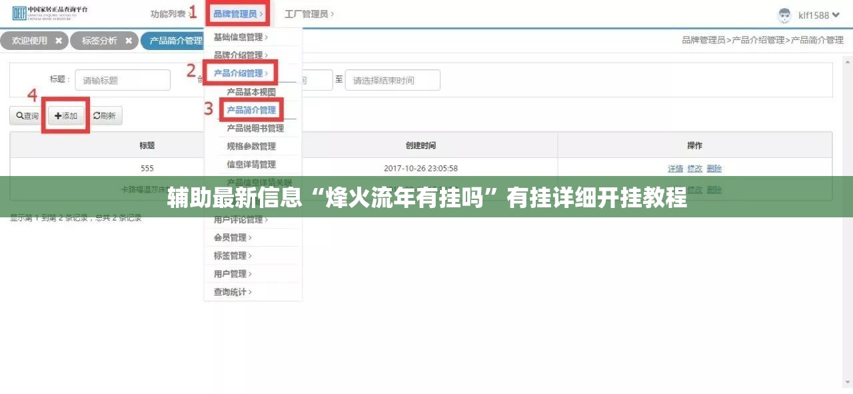Select 产品简介管理 menu entry
The image size is (853, 394).
coord(251,110)
